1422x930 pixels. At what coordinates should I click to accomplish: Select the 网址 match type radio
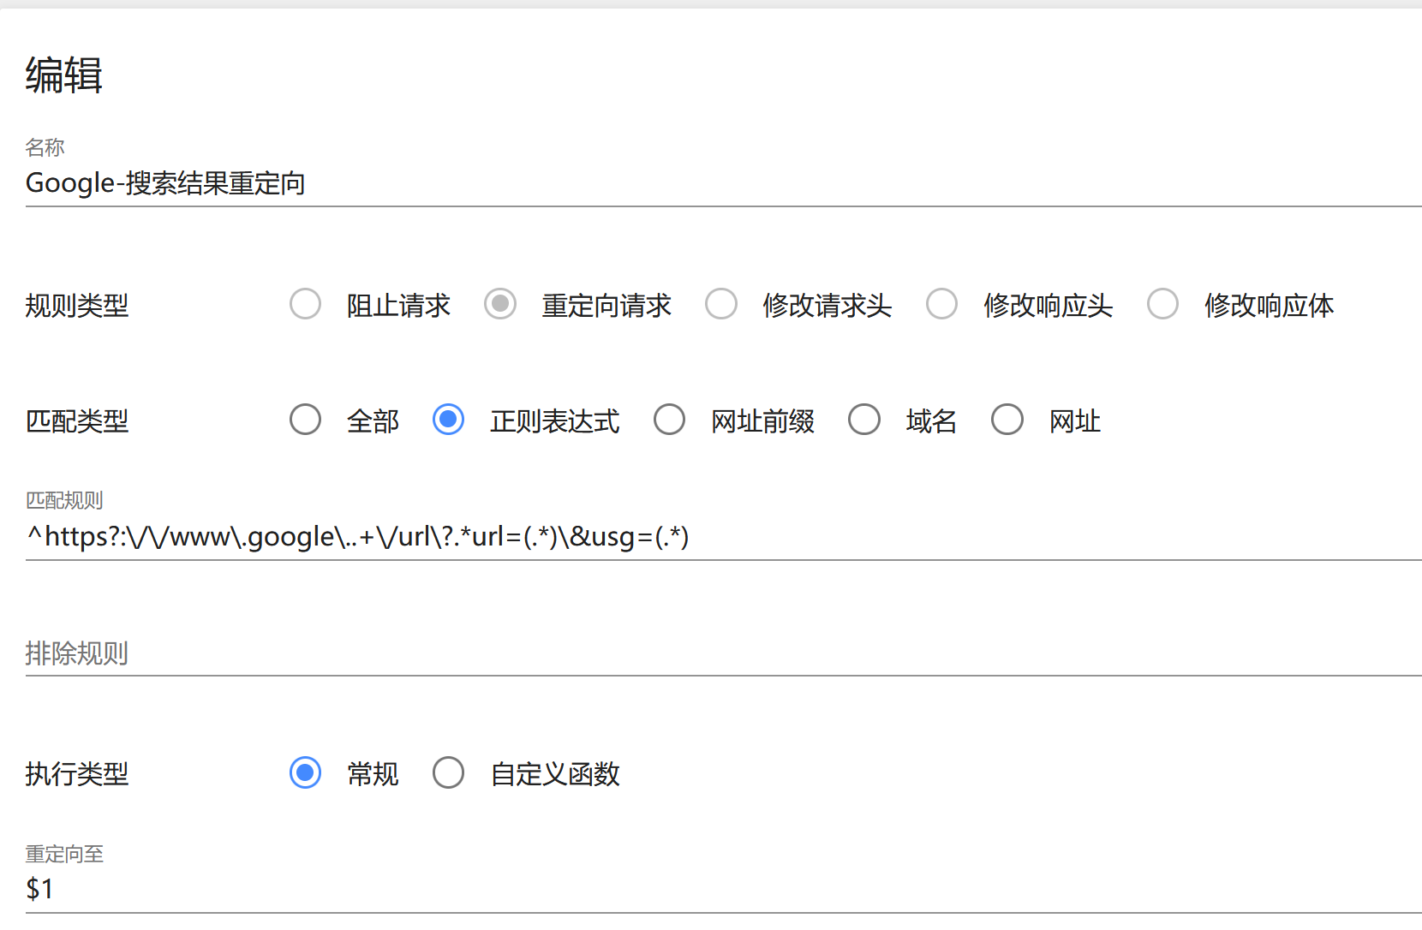tap(1007, 420)
